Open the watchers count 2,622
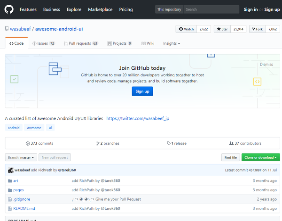 click(x=204, y=29)
